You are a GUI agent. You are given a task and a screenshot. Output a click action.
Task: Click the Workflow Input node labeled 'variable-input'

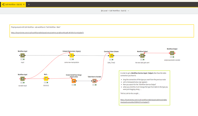[22, 79]
